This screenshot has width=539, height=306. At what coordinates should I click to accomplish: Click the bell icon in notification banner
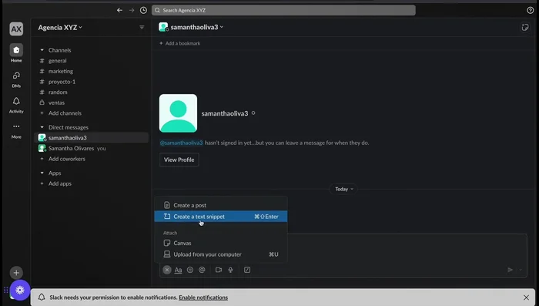(x=42, y=297)
